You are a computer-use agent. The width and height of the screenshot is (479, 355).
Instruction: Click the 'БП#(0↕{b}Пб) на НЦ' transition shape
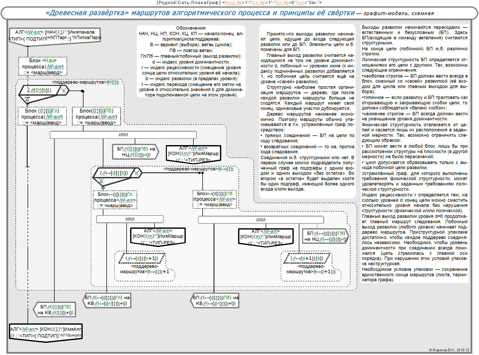pyautogui.click(x=136, y=152)
